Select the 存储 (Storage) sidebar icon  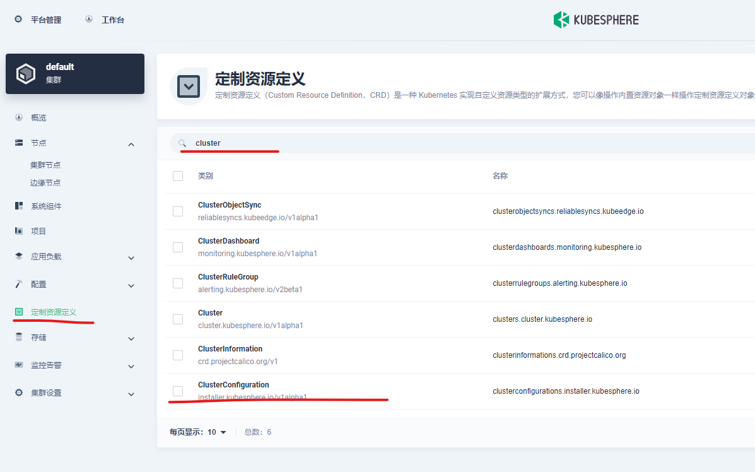coord(18,338)
